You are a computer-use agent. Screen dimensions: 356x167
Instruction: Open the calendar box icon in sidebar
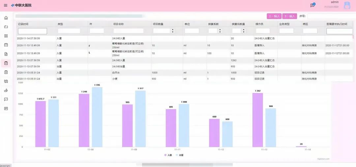coord(6,45)
